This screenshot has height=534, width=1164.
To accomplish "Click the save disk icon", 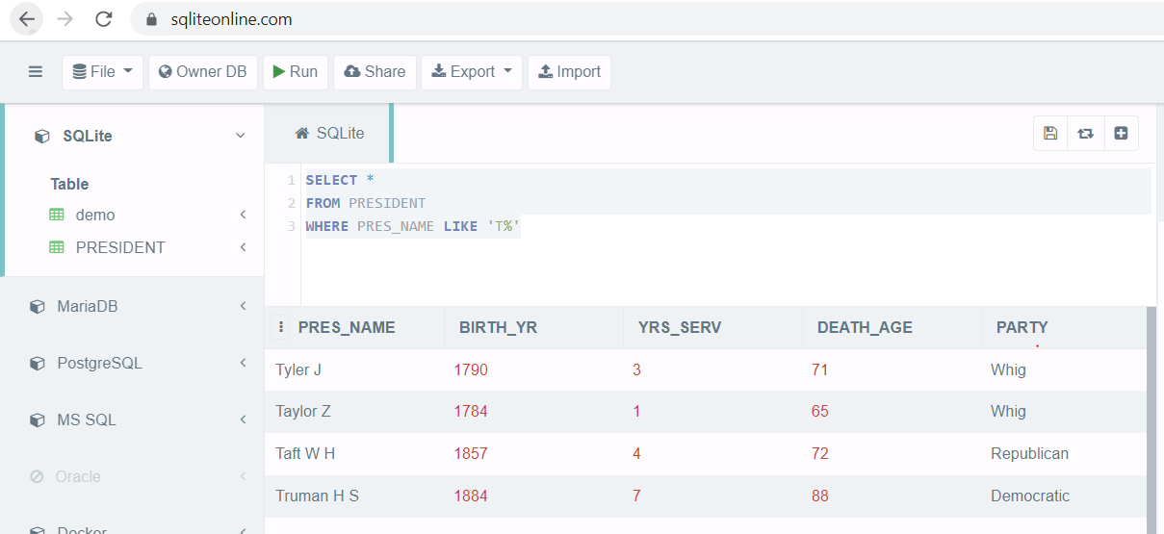I will (x=1050, y=134).
